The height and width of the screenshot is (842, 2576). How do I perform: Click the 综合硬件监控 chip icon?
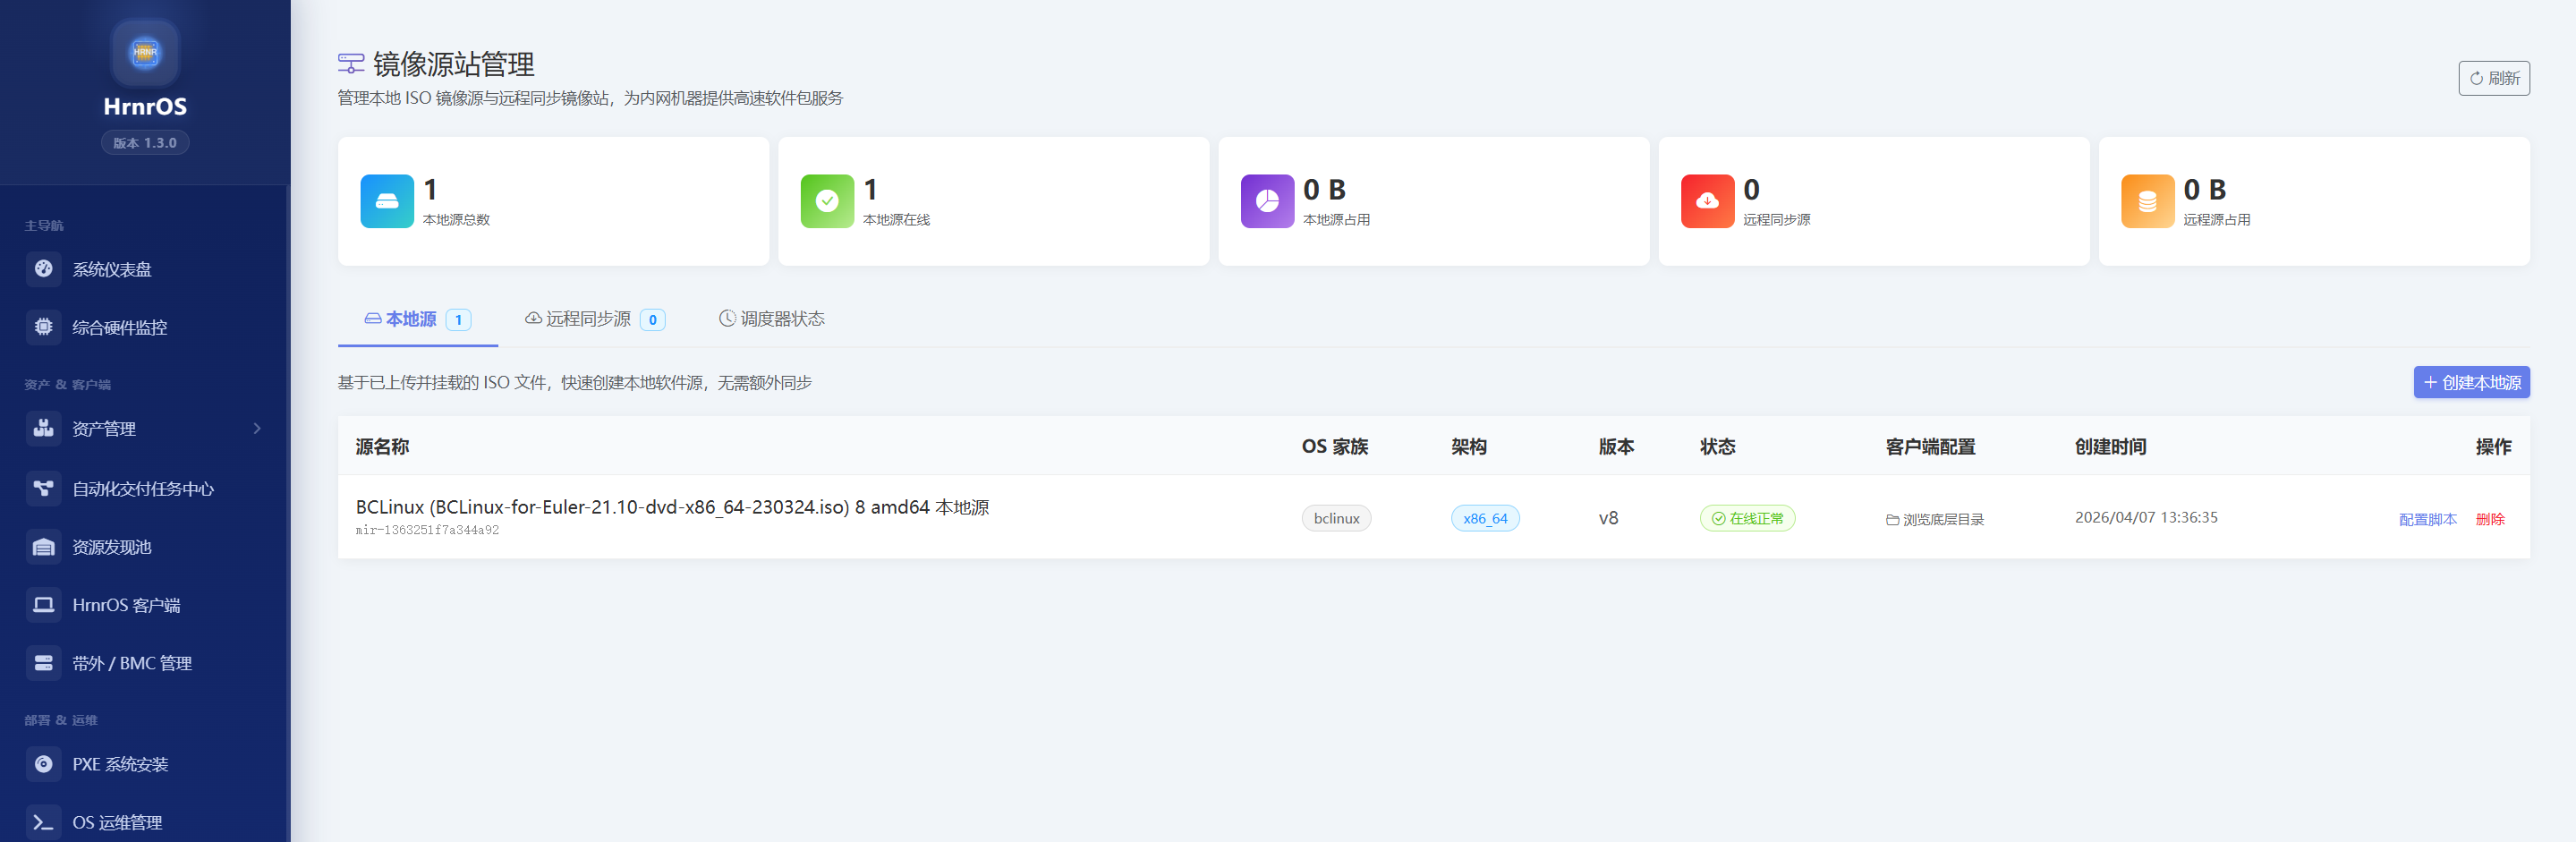point(43,327)
